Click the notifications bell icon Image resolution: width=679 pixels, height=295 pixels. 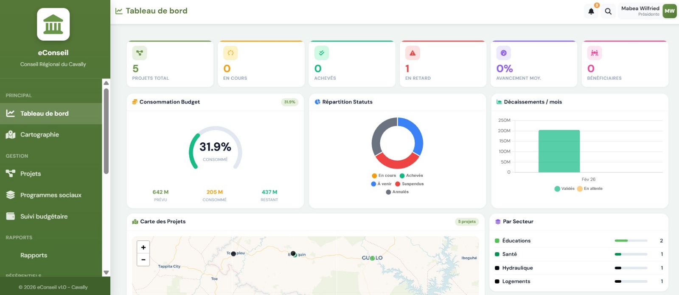(591, 11)
